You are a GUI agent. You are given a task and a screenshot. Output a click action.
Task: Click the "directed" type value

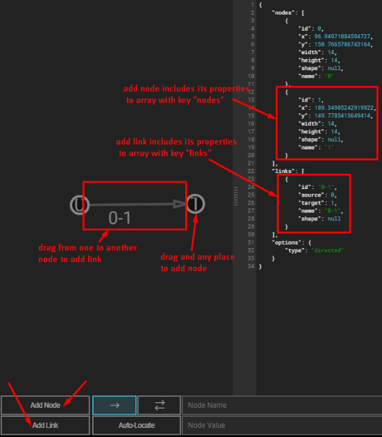(327, 250)
